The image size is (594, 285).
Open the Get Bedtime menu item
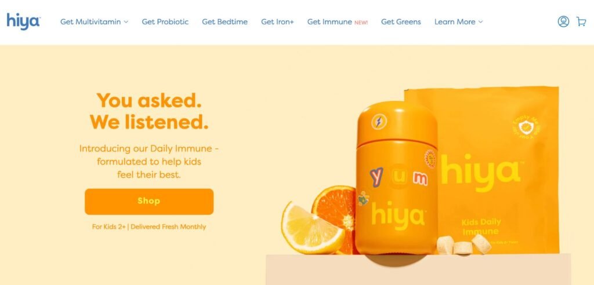(224, 22)
